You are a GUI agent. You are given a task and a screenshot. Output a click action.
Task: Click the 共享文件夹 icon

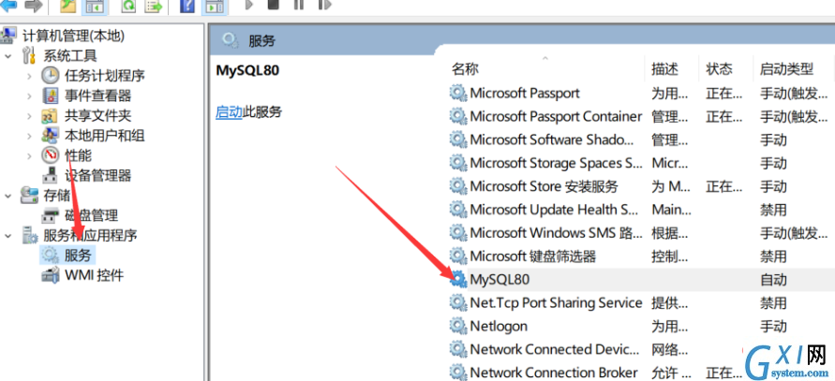(x=50, y=115)
